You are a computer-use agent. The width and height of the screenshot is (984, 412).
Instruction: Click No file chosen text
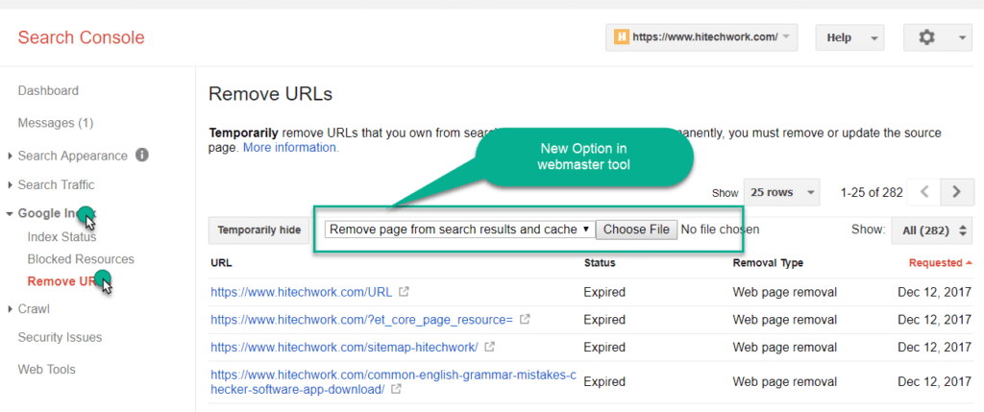pos(720,230)
